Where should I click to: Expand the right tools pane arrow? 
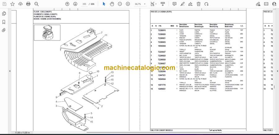pos(277,71)
